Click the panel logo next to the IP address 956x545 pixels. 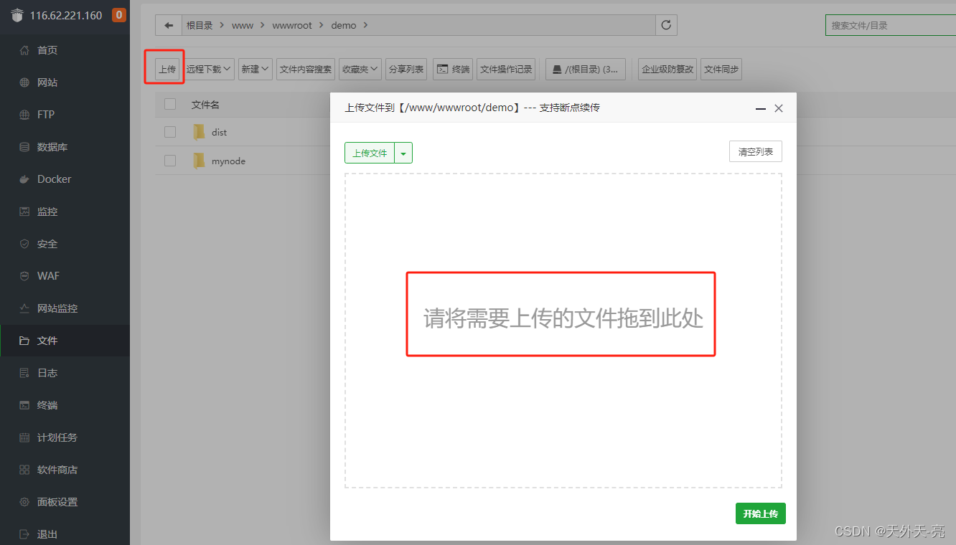point(17,15)
